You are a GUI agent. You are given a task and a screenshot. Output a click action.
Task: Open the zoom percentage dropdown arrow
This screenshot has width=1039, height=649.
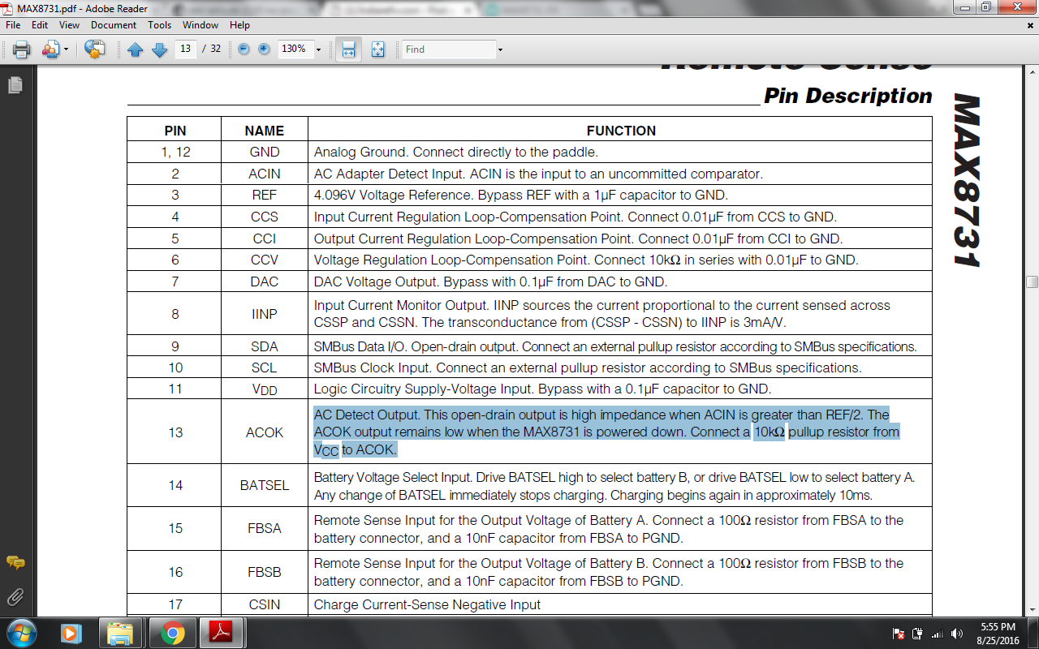pos(318,49)
